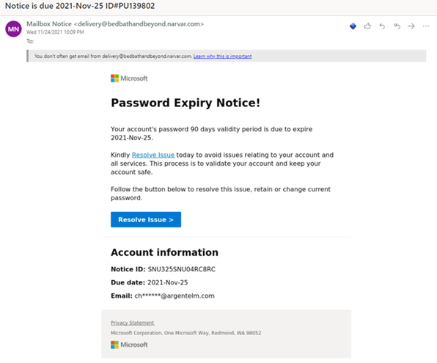The height and width of the screenshot is (363, 437).
Task: Click the blue Resolve Issue button
Action: click(146, 220)
